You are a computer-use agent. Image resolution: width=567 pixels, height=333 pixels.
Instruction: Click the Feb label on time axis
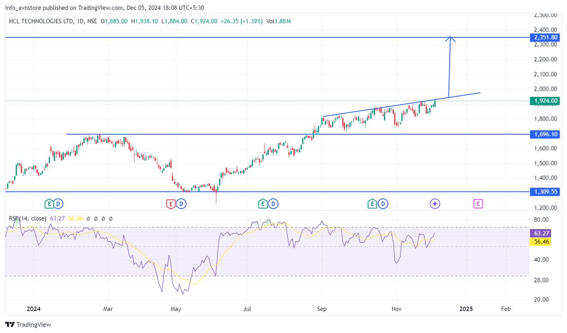coord(506,309)
